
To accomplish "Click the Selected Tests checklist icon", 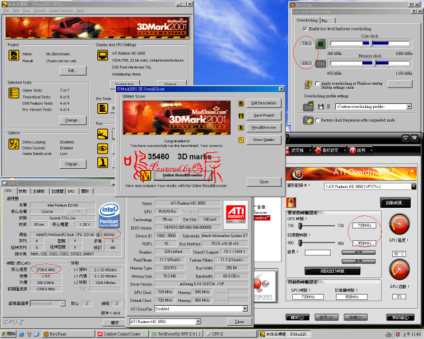I will point(13,93).
